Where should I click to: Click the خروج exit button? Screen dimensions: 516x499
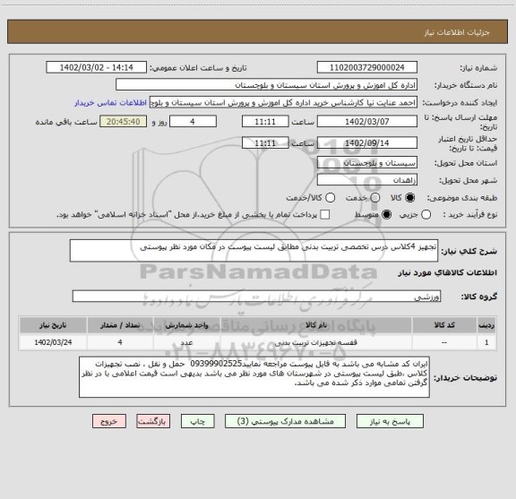(109, 421)
